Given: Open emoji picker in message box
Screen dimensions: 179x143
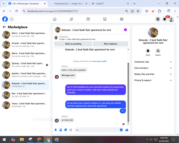Looking at the screenshot, I should [121, 130].
